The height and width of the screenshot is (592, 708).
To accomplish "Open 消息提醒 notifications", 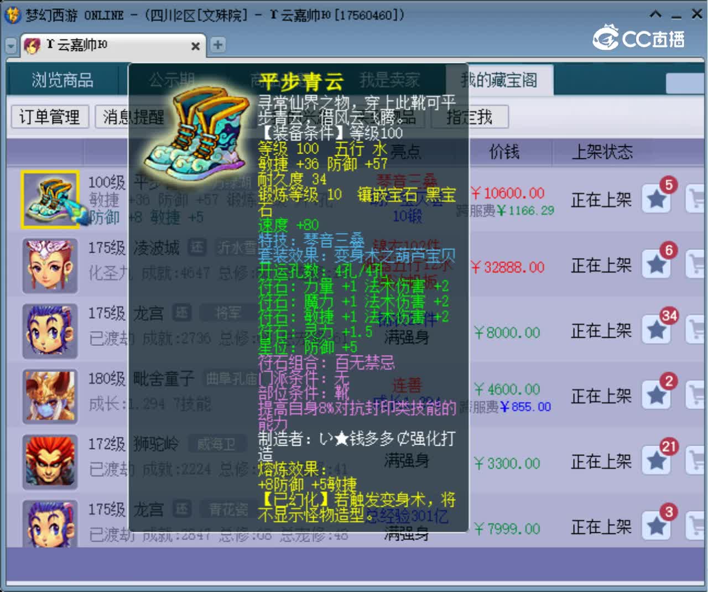I will (x=133, y=117).
